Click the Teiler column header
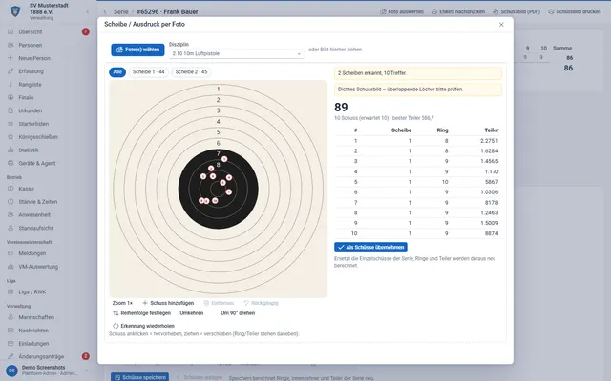Image resolution: width=611 pixels, height=381 pixels. click(492, 130)
